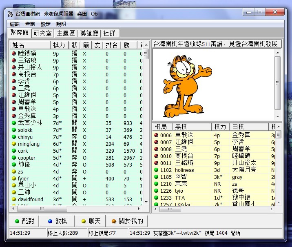Image resolution: width=292 pixels, height=247 pixels.
Task: Click the Garfield panel vertical scrollbar thumb
Action: [x=278, y=83]
